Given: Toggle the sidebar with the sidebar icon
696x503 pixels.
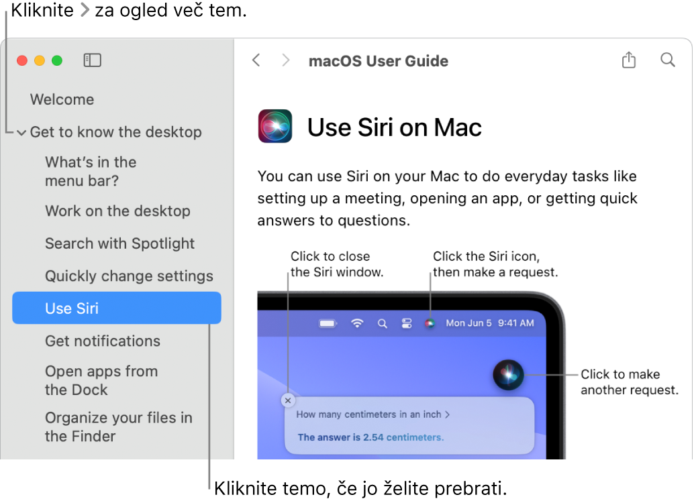Looking at the screenshot, I should click(x=93, y=60).
